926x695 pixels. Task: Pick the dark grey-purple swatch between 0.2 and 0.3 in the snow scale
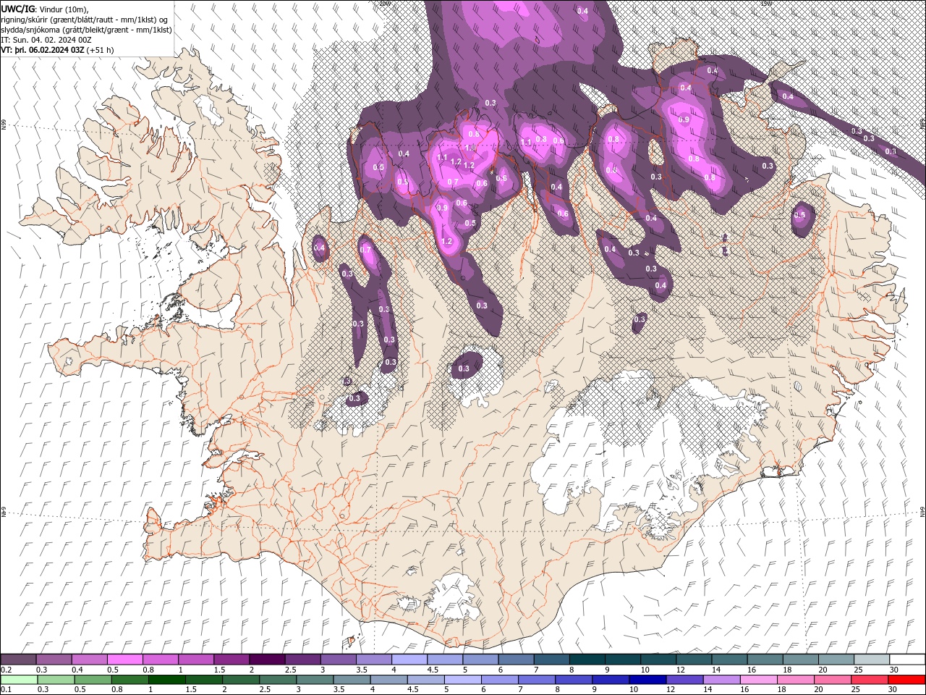click(19, 659)
